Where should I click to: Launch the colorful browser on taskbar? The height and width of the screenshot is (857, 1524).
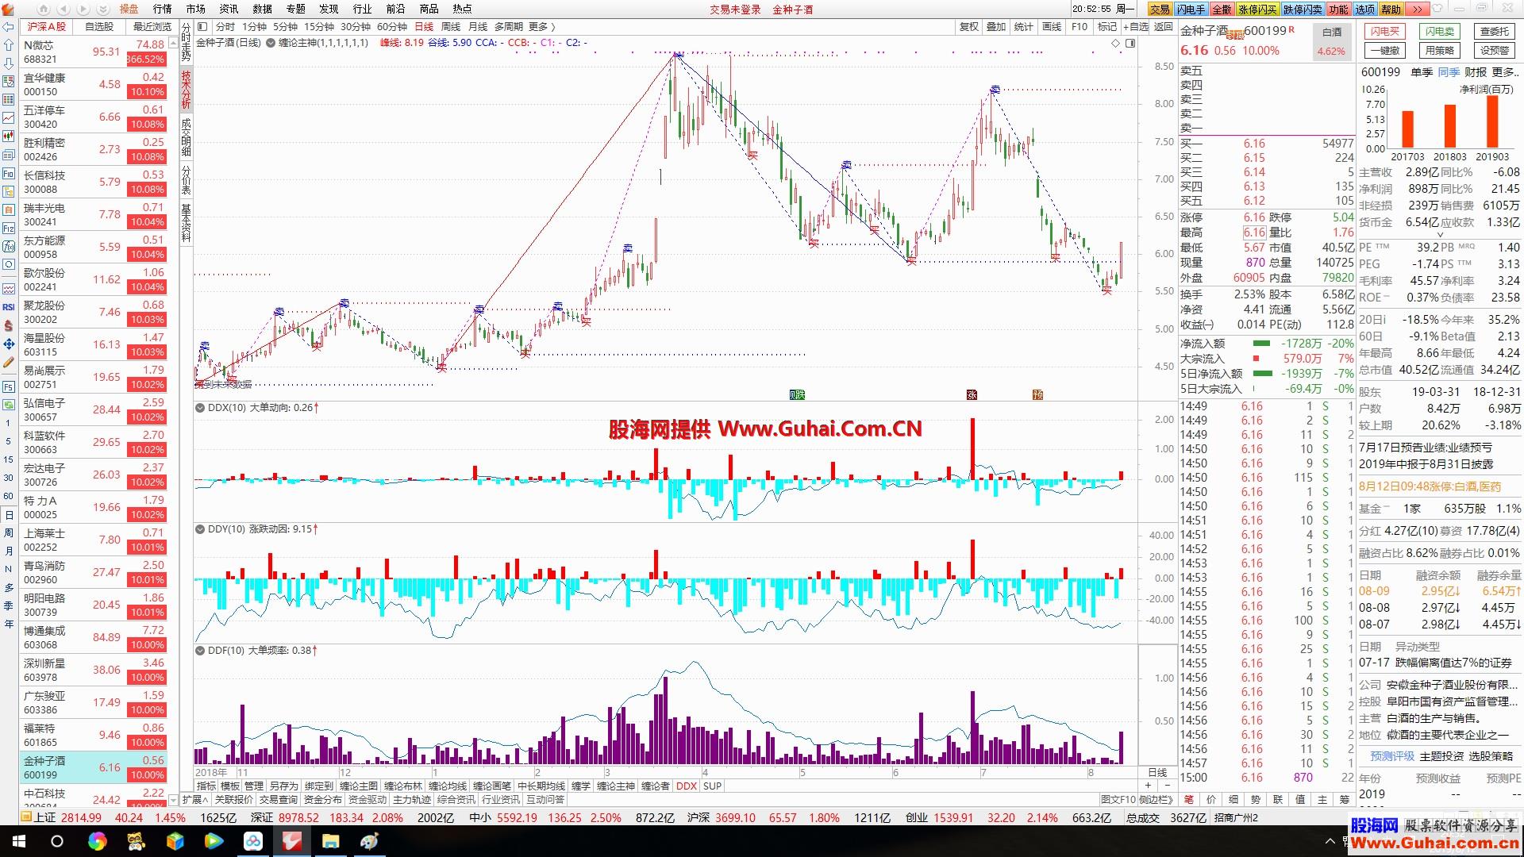97,841
